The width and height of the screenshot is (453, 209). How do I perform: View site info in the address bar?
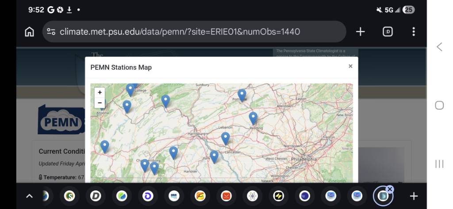51,32
